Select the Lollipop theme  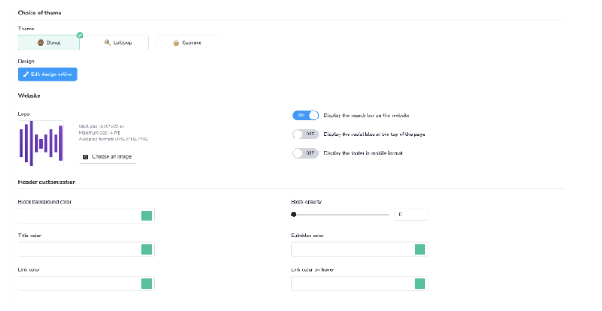(118, 43)
